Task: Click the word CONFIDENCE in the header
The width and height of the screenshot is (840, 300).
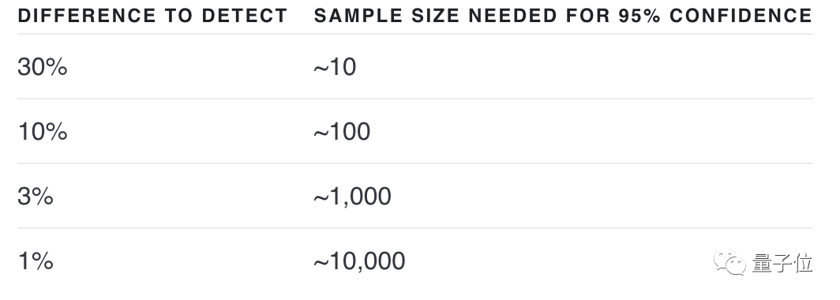Action: click(741, 16)
